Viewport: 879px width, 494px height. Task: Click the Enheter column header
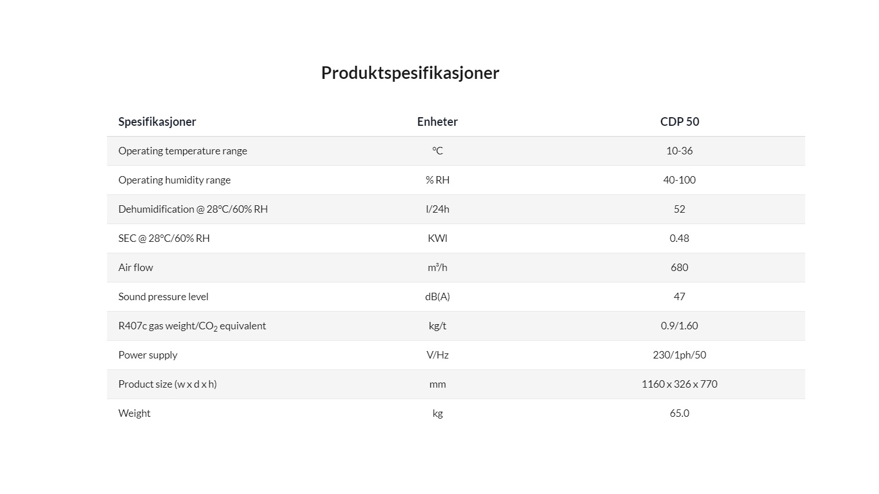(x=437, y=122)
